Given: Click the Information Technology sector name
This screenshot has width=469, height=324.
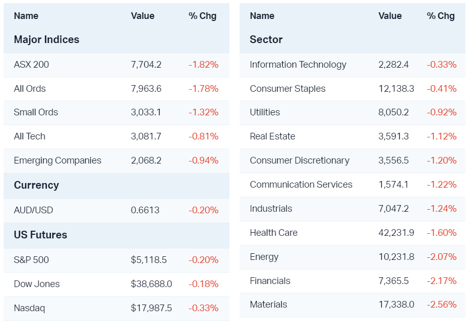Looking at the screenshot, I should pos(298,65).
